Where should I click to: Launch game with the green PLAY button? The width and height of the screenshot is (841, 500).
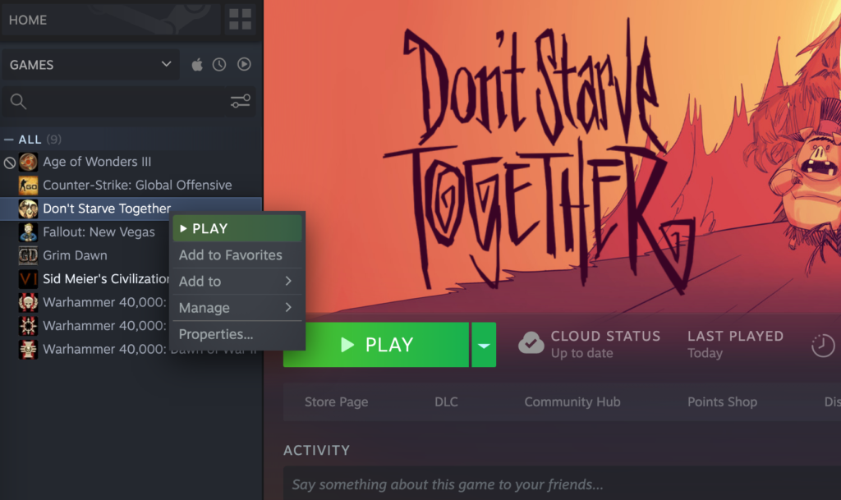(x=376, y=345)
